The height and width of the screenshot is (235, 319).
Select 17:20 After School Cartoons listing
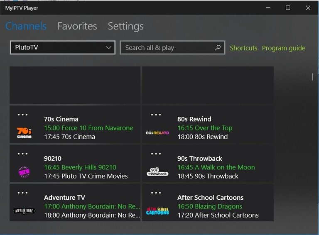tap(218, 215)
